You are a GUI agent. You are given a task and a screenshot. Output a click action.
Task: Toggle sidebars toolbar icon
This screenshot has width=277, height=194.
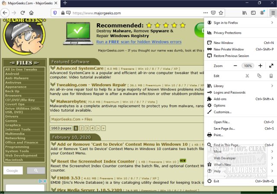point(253,13)
